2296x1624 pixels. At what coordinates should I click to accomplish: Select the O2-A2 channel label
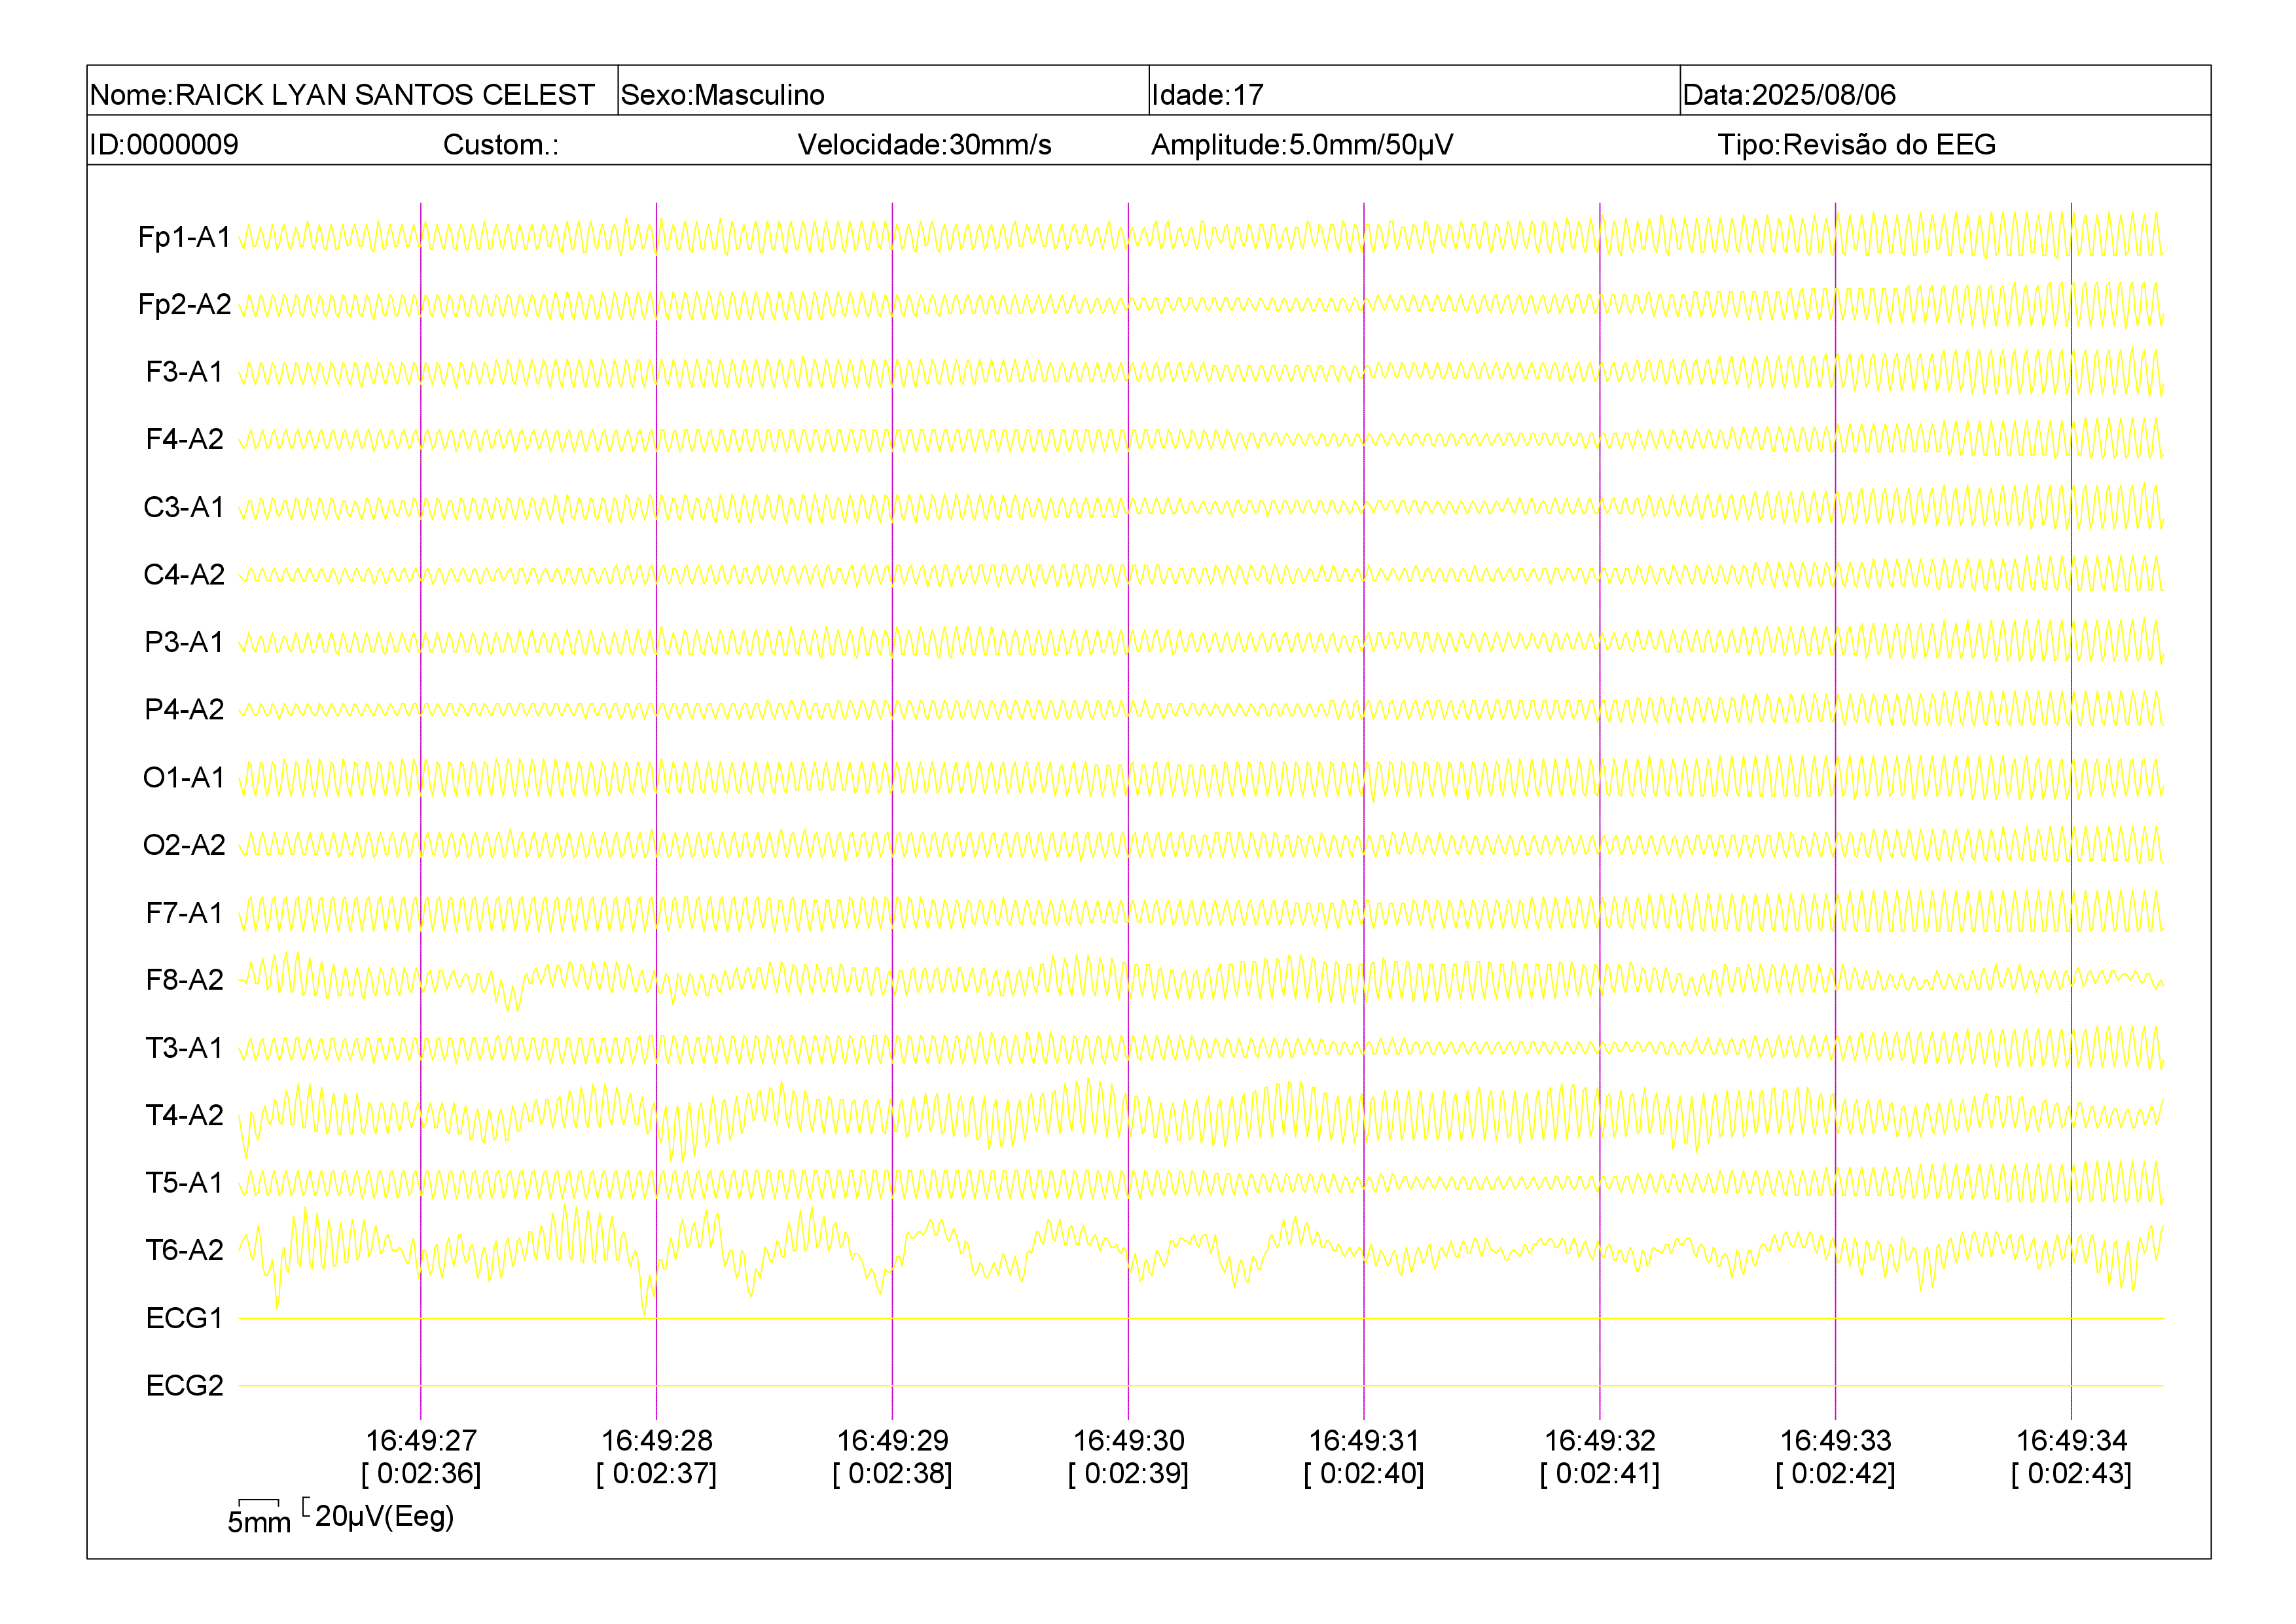tap(184, 845)
